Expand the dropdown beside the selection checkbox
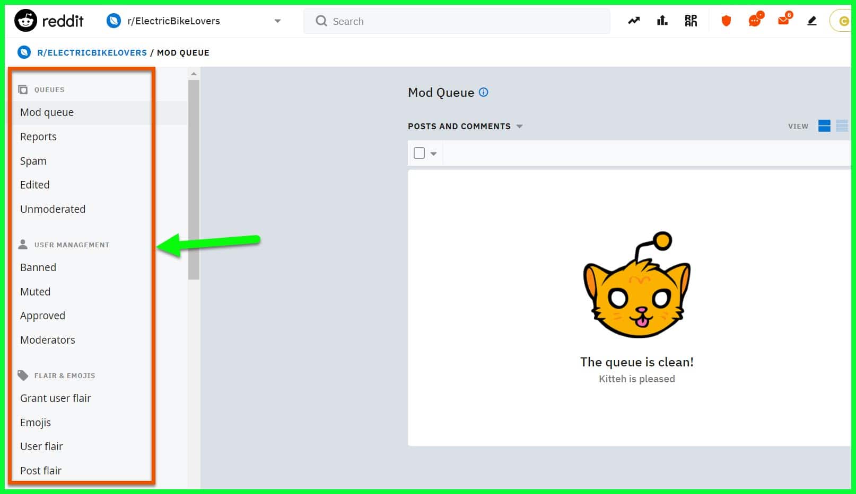Image resolution: width=856 pixels, height=494 pixels. click(433, 153)
